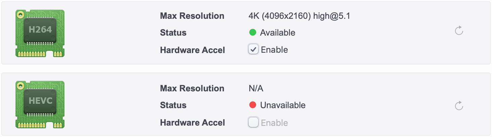Click H264's Hardware Accel label
The width and height of the screenshot is (492, 137).
[x=193, y=50]
